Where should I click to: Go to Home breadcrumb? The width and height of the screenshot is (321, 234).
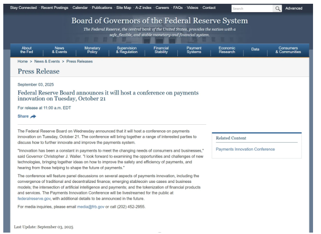click(23, 61)
